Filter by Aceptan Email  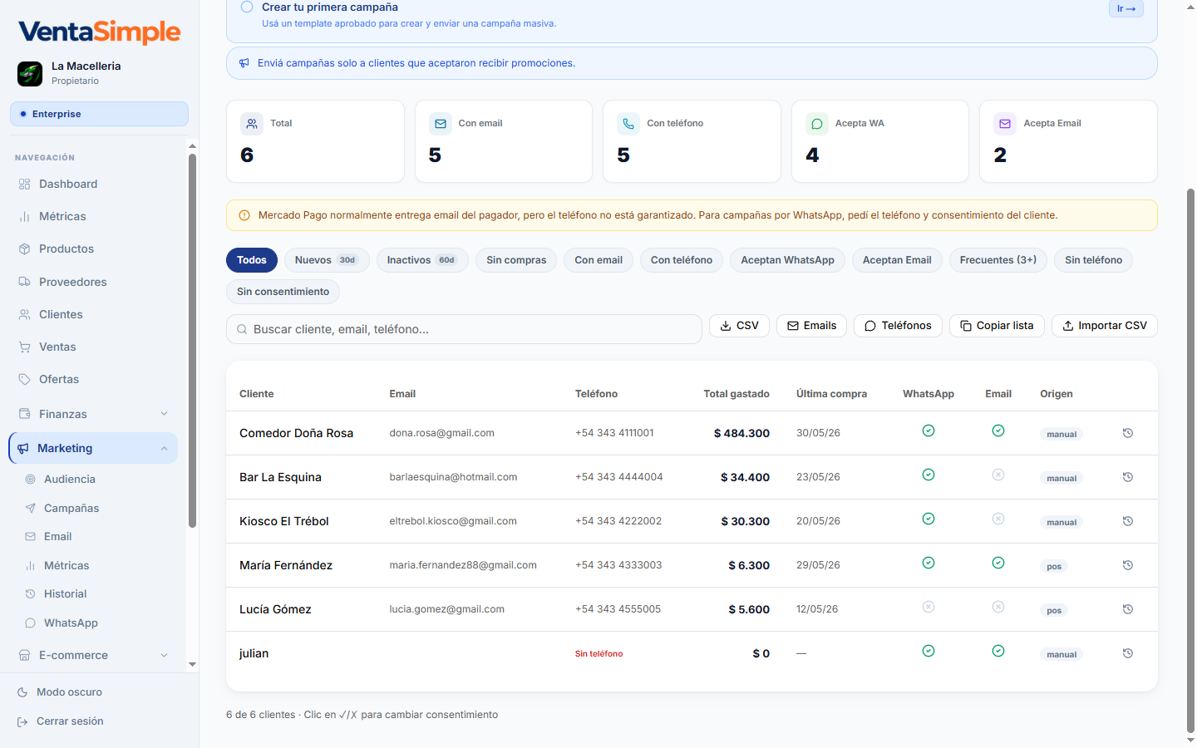897,260
